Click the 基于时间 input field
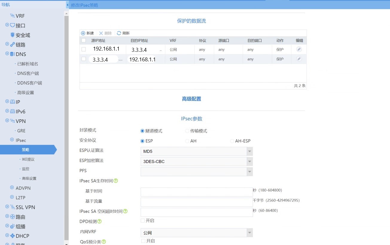 (x=197, y=192)
